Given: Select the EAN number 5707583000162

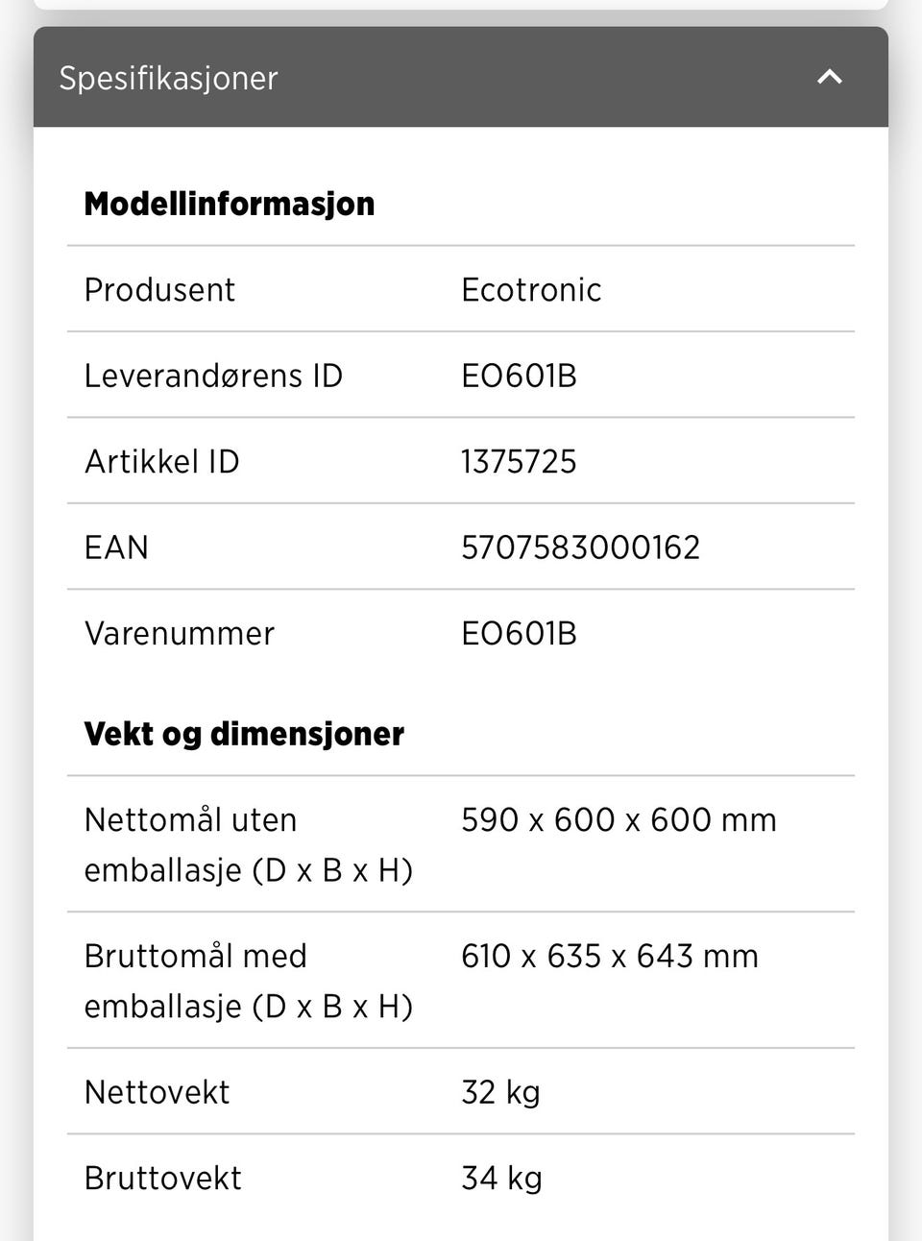Looking at the screenshot, I should 580,547.
